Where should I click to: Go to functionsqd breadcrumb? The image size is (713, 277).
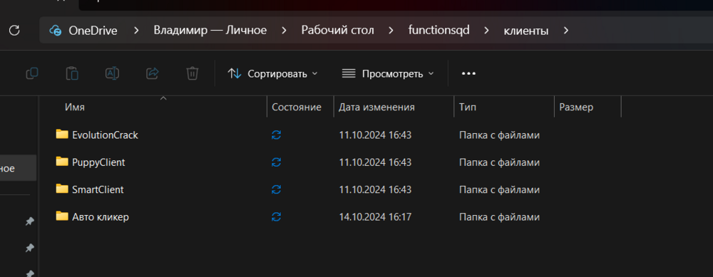tap(438, 31)
